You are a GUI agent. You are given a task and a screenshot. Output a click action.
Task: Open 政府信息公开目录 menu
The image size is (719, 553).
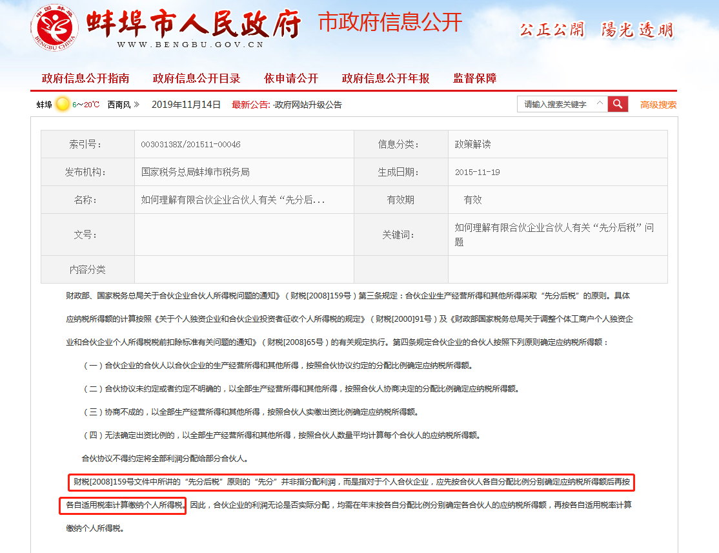pyautogui.click(x=196, y=78)
